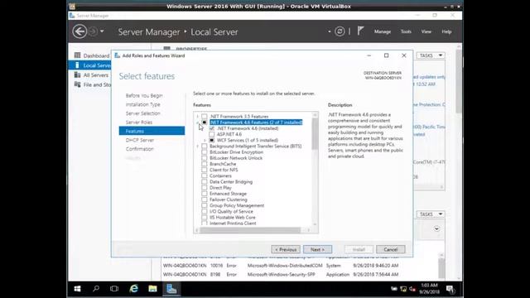Screen dimensions: 530x298
Task: Select the BitLocker Network Unlock row
Action: tap(235, 158)
